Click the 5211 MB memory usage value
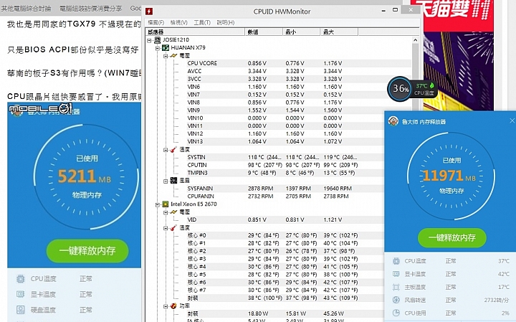Image resolution: width=516 pixels, height=322 pixels. 85,176
